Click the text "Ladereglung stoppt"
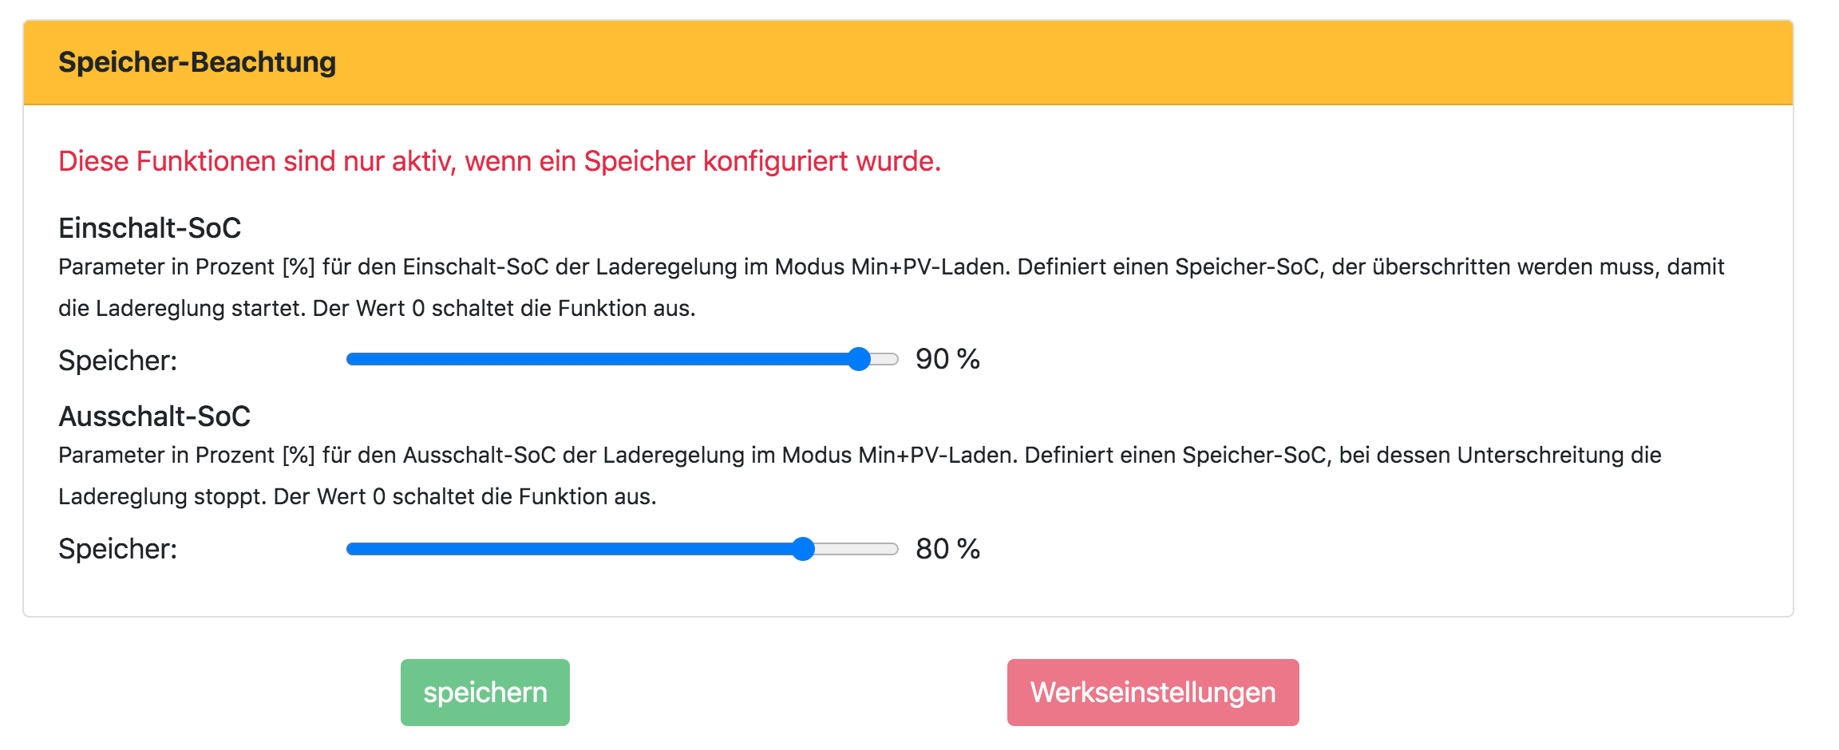1839x750 pixels. [x=162, y=496]
